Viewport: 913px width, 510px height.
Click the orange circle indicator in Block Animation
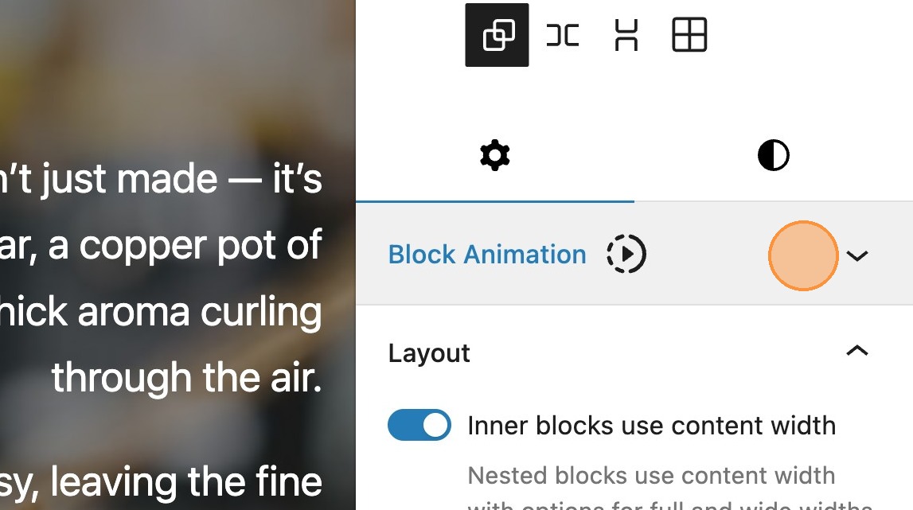[x=803, y=255]
